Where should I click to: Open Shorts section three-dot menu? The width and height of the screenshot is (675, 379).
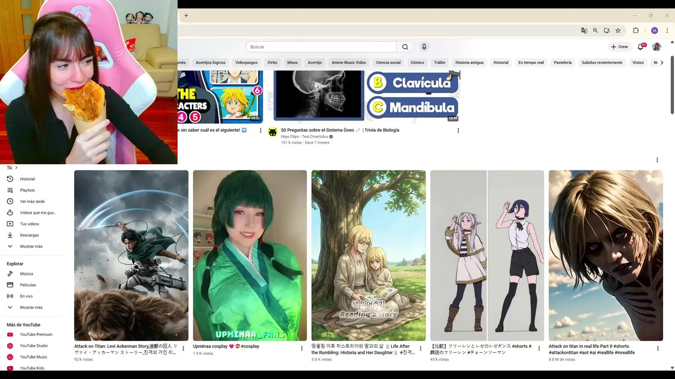tap(657, 160)
